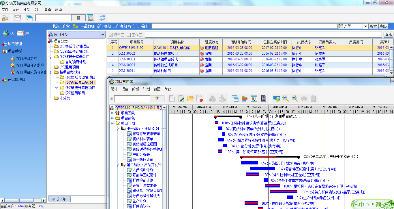The height and width of the screenshot is (209, 394).
Task: Click the 人员培训计划 blue Gantt bar
Action: [249, 163]
